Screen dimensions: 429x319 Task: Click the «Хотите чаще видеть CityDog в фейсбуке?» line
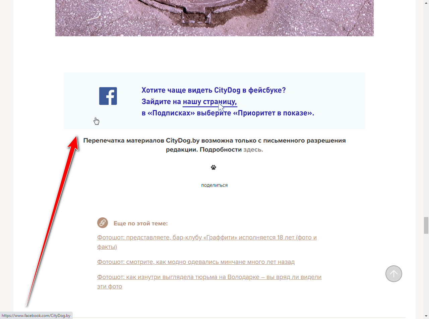pyautogui.click(x=213, y=90)
